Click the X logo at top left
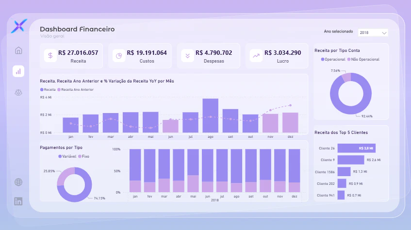The height and width of the screenshot is (230, 411). (19, 26)
